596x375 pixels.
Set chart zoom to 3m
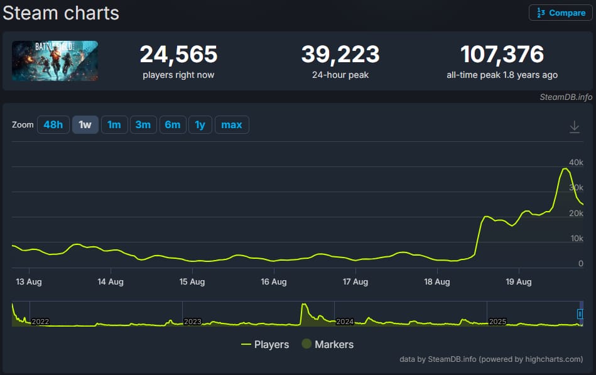pos(143,124)
